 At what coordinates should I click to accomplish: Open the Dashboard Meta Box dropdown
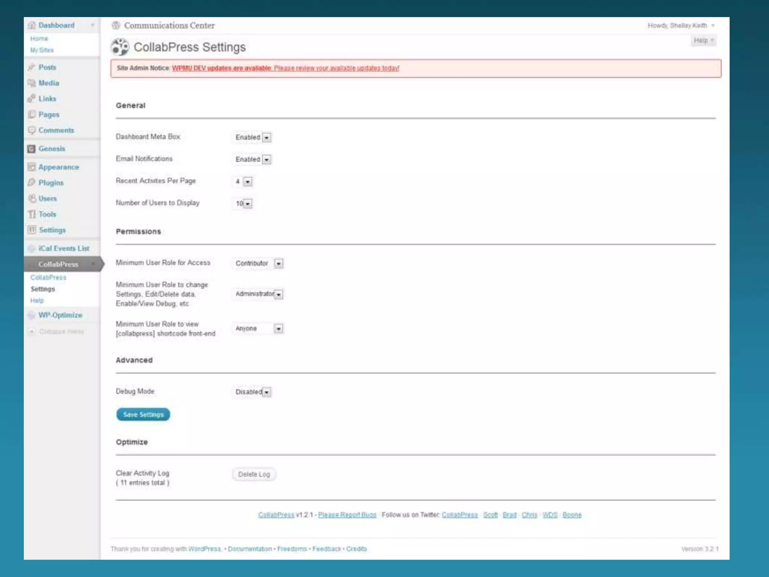click(252, 137)
